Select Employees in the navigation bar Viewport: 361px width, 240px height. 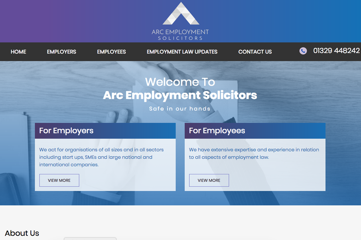point(112,52)
